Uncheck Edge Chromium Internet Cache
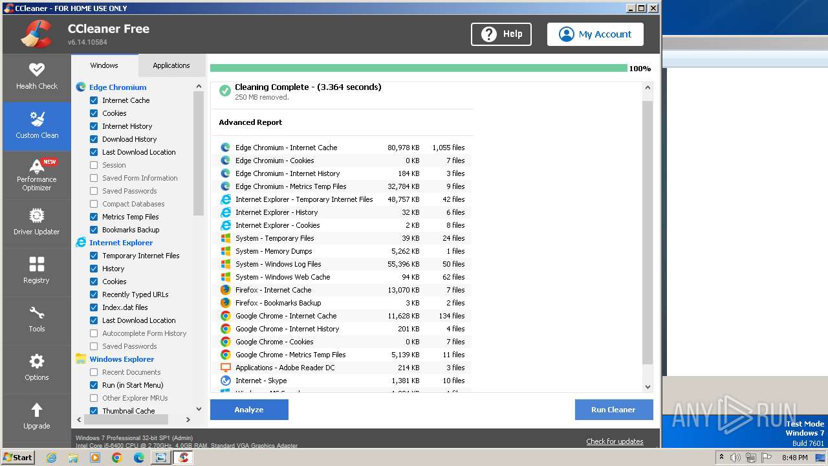Viewport: 828px width, 466px height. pyautogui.click(x=94, y=100)
